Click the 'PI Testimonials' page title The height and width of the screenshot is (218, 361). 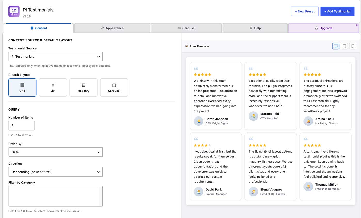point(38,10)
